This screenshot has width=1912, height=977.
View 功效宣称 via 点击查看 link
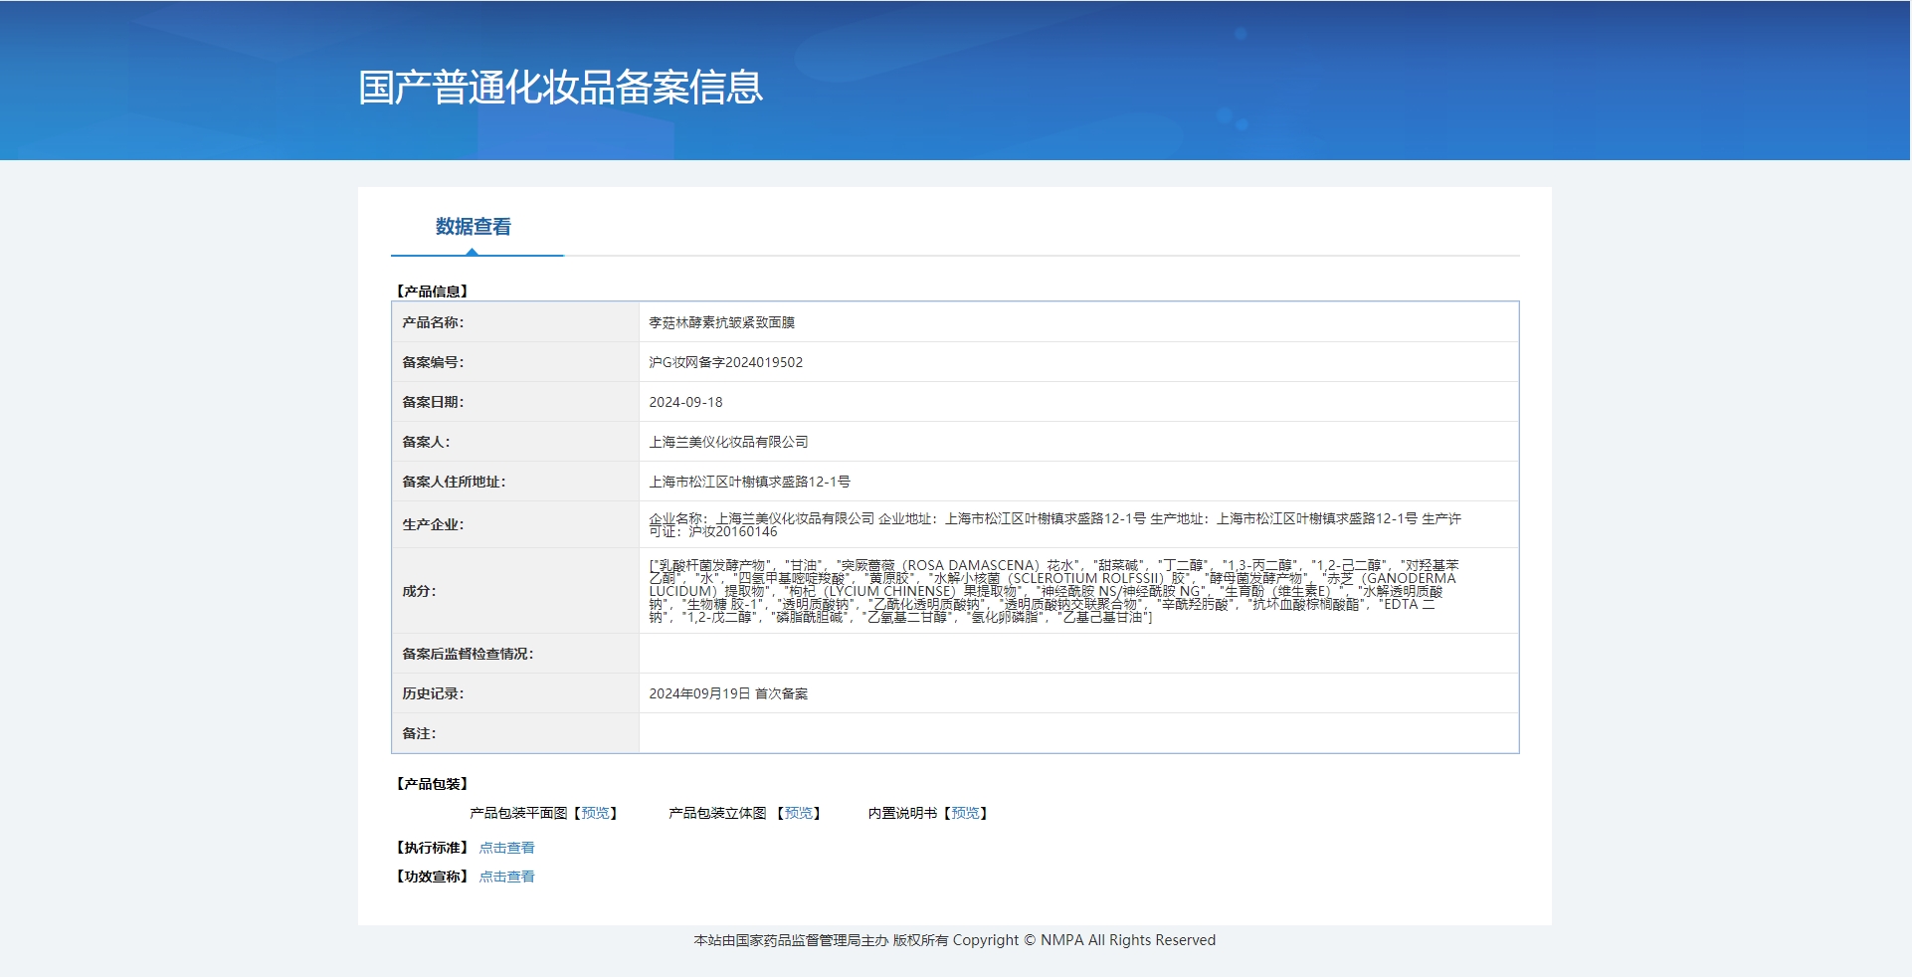tap(506, 877)
